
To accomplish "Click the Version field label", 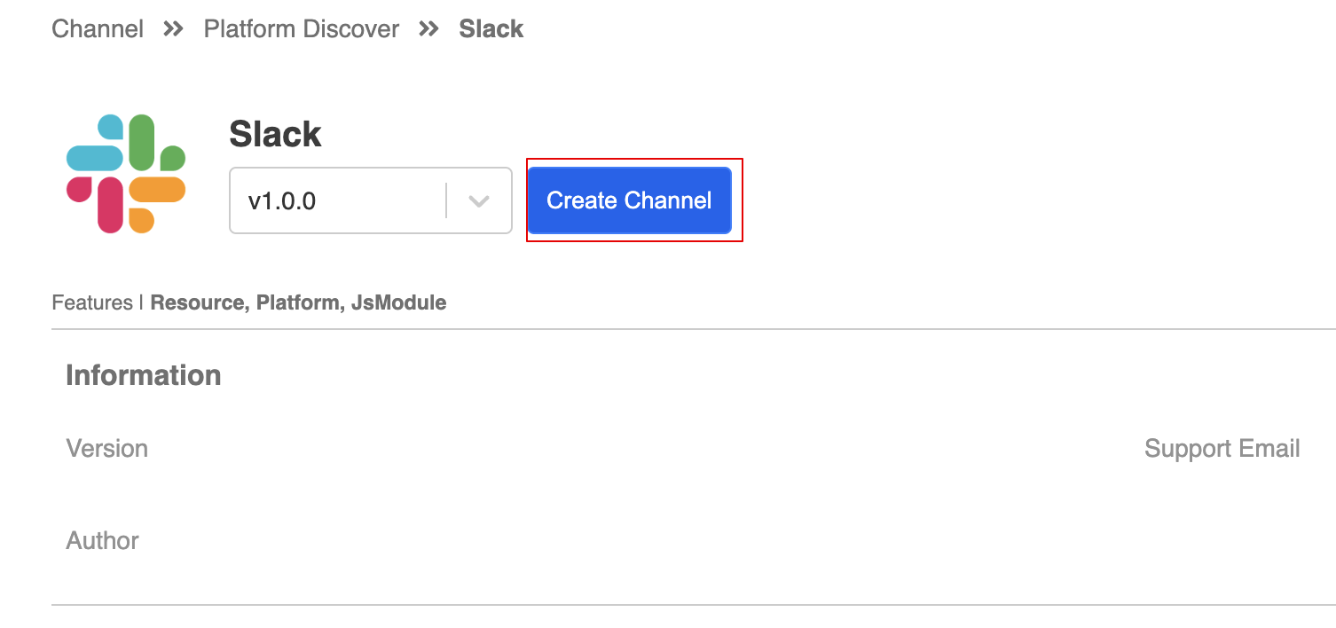I will (x=106, y=449).
